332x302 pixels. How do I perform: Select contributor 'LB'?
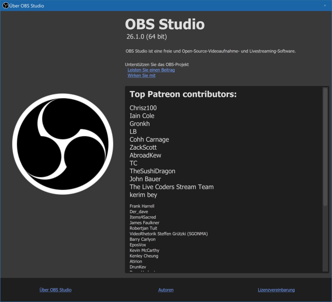[133, 132]
